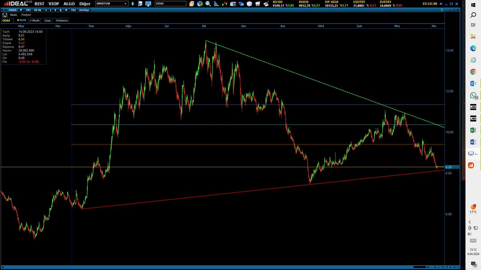Viewport: 481px width, 270px height.
Task: Click the magnifier search icon in toolbar
Action: click(x=208, y=4)
